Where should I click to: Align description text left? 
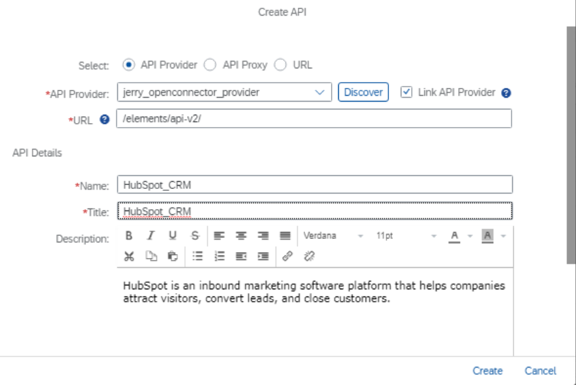point(219,235)
